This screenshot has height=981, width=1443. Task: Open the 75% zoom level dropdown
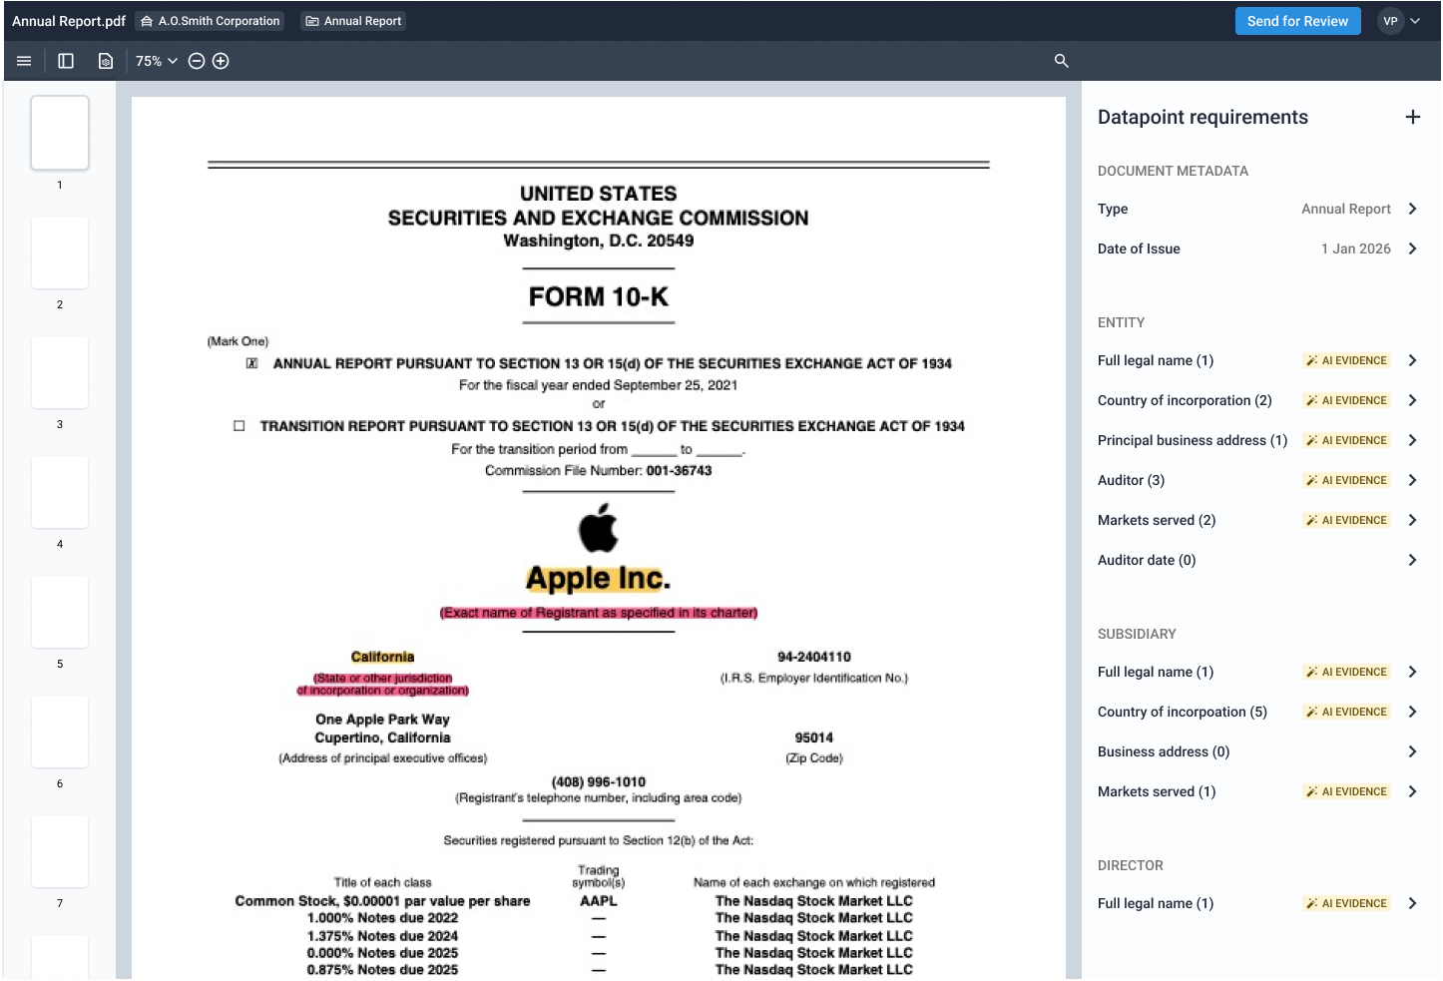point(156,61)
